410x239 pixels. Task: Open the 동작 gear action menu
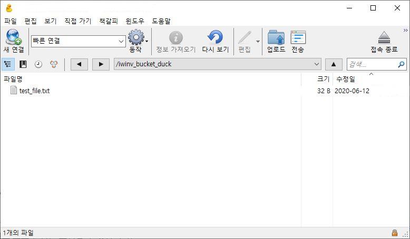136,41
